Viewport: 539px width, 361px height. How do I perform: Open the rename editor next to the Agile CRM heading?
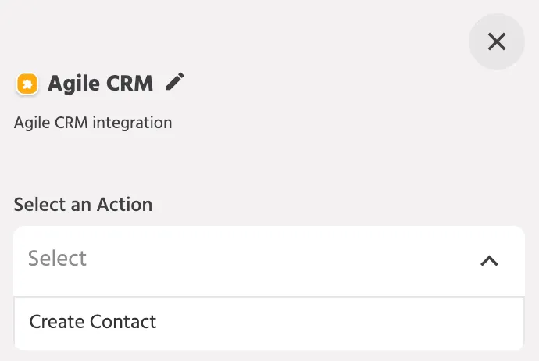tap(175, 82)
